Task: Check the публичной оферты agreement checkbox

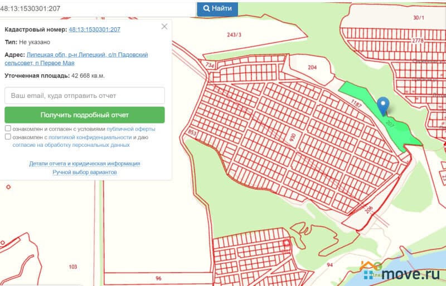Action: (x=8, y=129)
